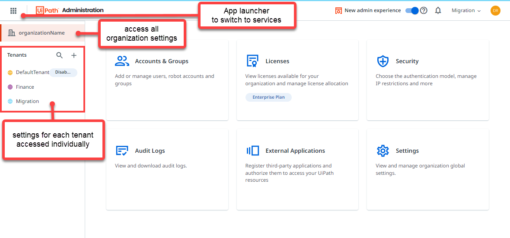Click the Finance globe icon

pos(10,87)
